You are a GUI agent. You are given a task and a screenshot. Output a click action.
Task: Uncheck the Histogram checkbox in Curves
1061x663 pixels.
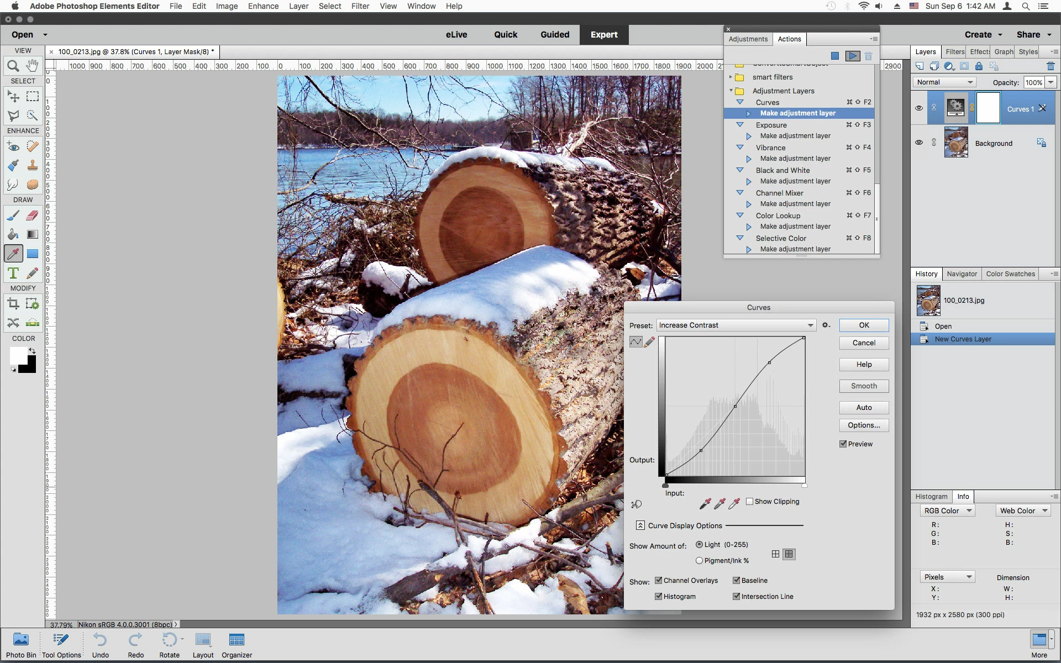pyautogui.click(x=659, y=596)
